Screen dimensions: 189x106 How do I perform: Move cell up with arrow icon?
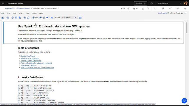point(25,18)
